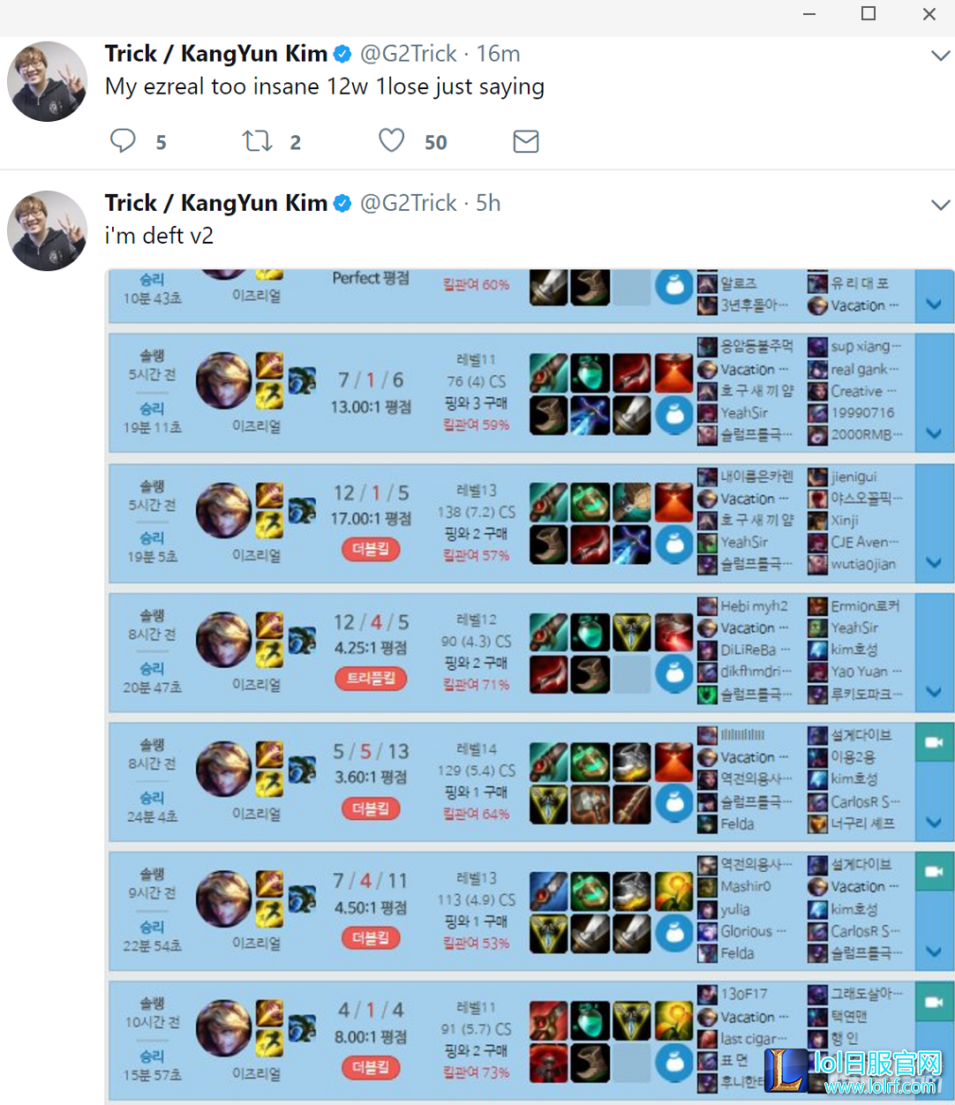This screenshot has height=1105, width=955.
Task: Click the red double-kill badge in the 12/1/5 row
Action: click(x=371, y=549)
